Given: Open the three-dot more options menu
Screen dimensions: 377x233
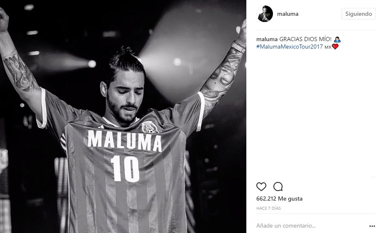Looking at the screenshot, I should 372,226.
